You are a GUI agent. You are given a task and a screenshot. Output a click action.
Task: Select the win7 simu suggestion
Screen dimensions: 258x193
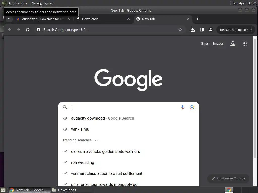128,129
